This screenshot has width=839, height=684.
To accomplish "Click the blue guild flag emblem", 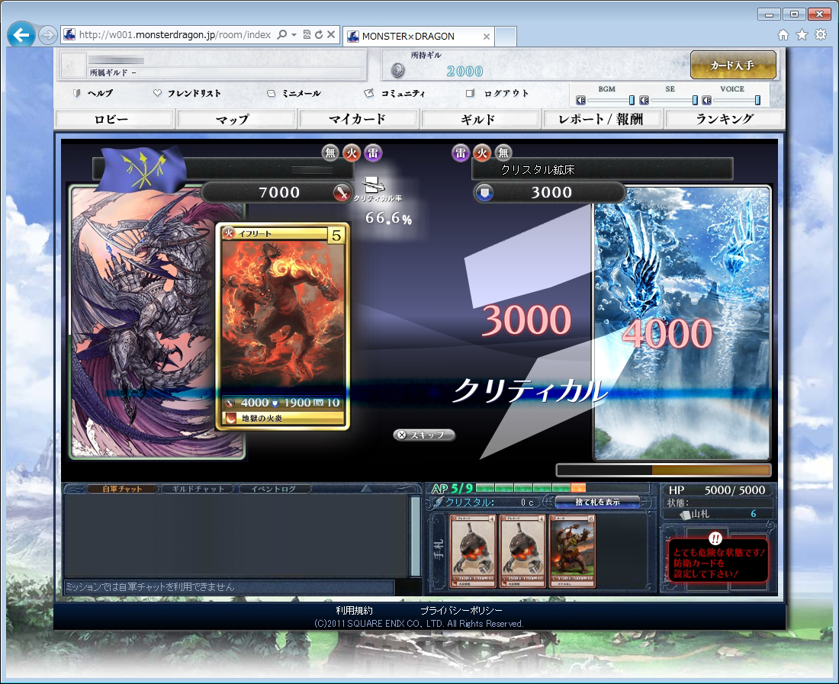I will (143, 169).
